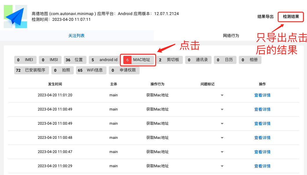This screenshot has height=175, width=307.
Task: Open 查看详情 for the 11:01:20 record
Action: click(x=262, y=95)
